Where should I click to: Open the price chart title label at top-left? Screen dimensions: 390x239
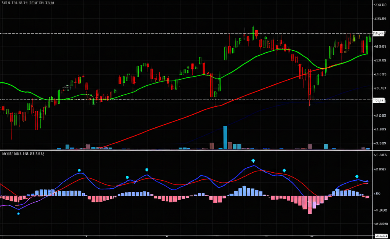pos(27,3)
